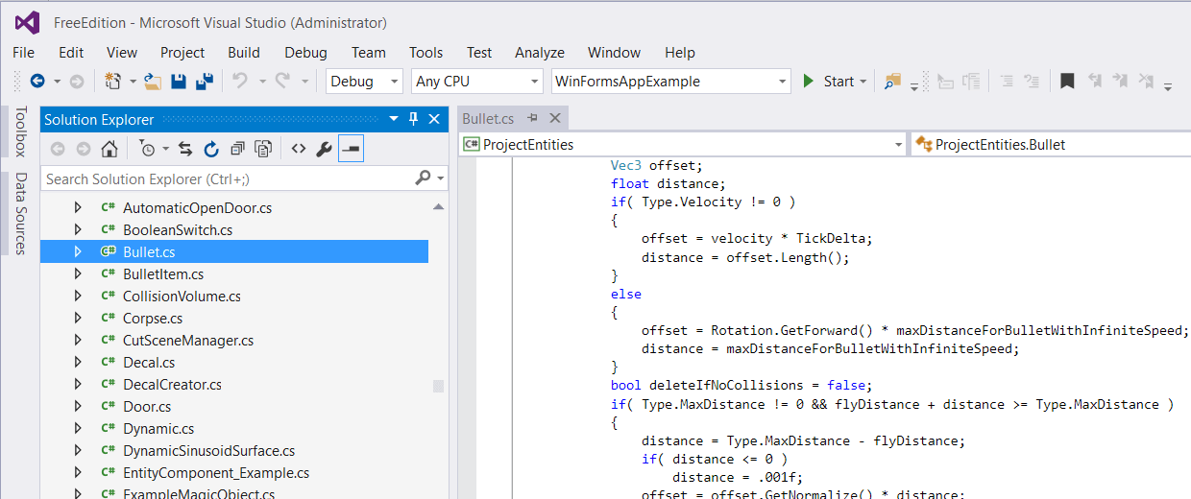Redo the last undone action
Screen dimensions: 1191x499
(x=283, y=82)
